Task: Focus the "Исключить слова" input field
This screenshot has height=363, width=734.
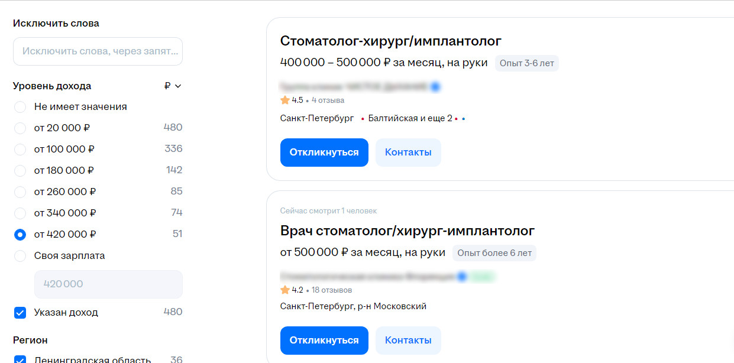Action: (x=98, y=51)
